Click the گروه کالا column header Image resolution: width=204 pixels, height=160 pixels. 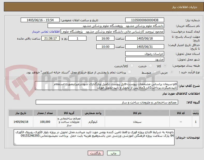coord(69,113)
